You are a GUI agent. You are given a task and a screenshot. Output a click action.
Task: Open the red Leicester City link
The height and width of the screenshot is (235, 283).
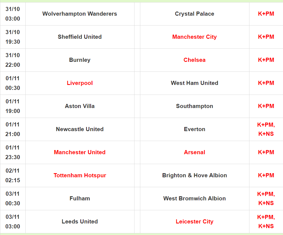click(194, 222)
